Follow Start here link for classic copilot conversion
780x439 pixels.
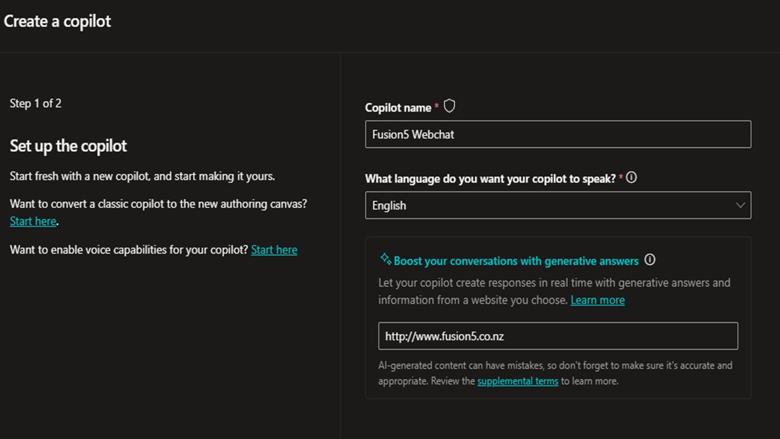[33, 221]
